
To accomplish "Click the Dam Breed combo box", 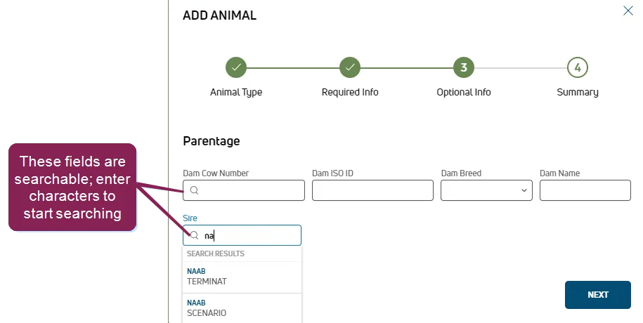I will [x=486, y=190].
